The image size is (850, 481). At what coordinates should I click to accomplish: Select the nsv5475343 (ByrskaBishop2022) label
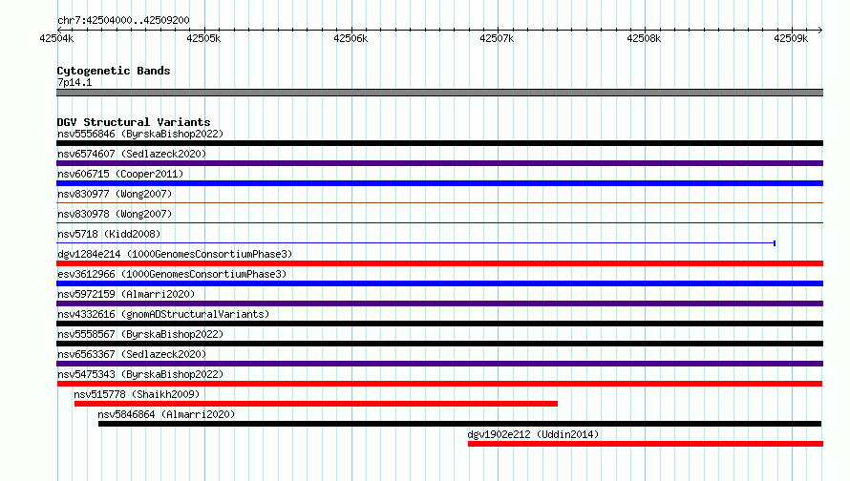pyautogui.click(x=140, y=374)
